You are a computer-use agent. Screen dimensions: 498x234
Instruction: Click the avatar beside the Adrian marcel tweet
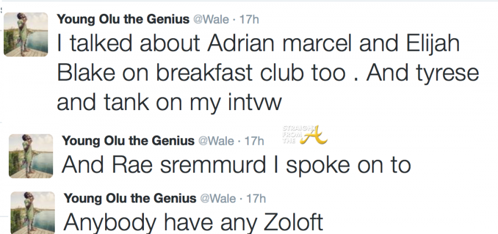pos(24,33)
